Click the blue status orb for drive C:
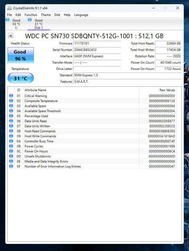The height and width of the screenshot is (251, 189). (7, 20)
